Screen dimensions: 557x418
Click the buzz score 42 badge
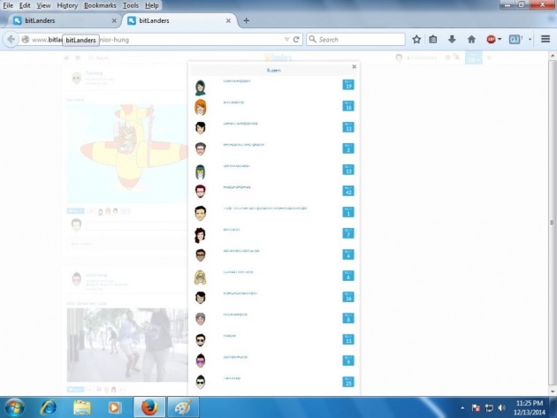pyautogui.click(x=348, y=191)
